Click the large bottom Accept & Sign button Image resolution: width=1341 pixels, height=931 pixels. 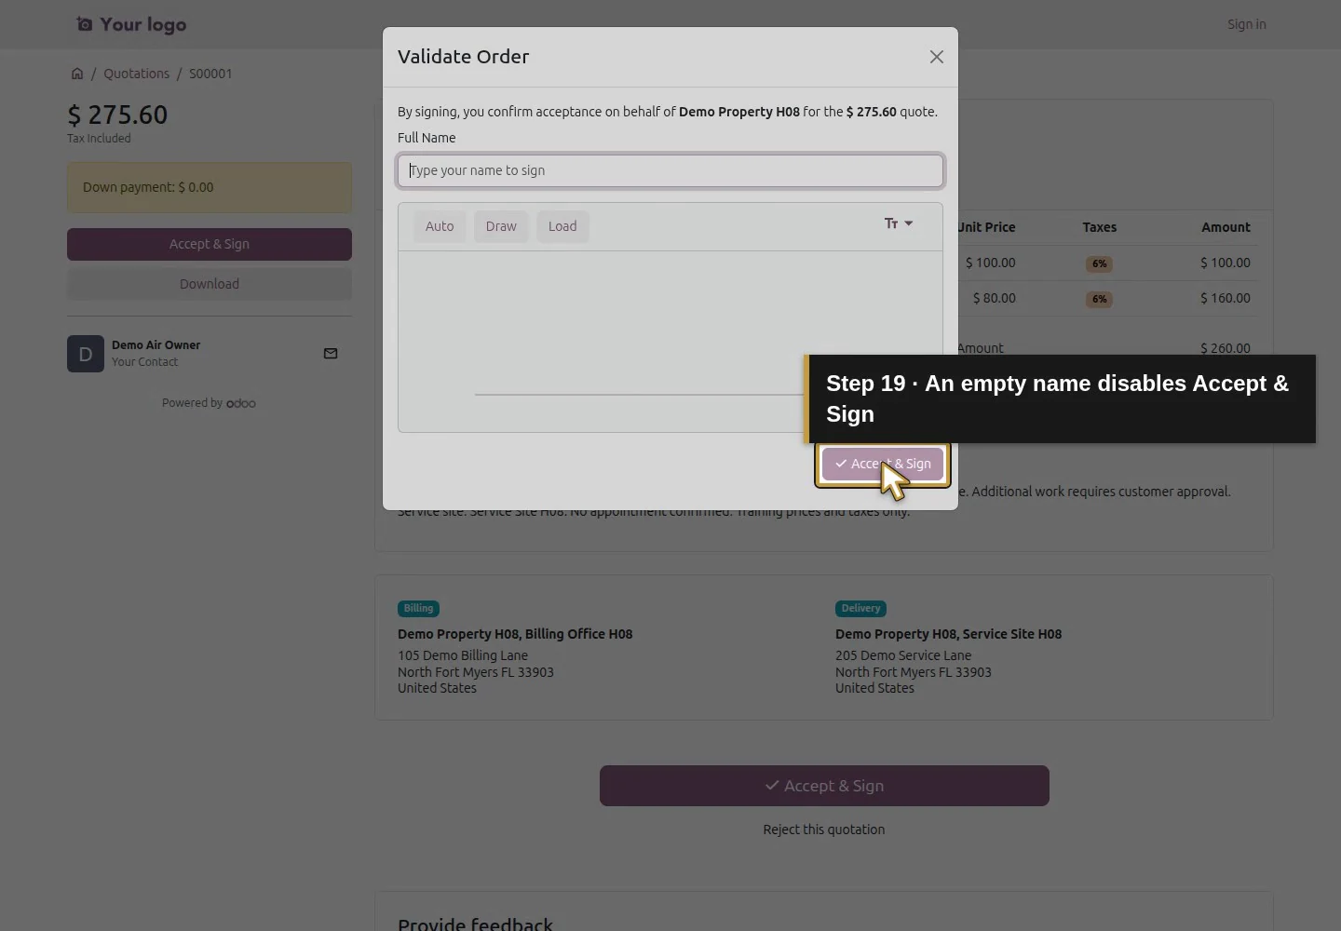tap(824, 786)
